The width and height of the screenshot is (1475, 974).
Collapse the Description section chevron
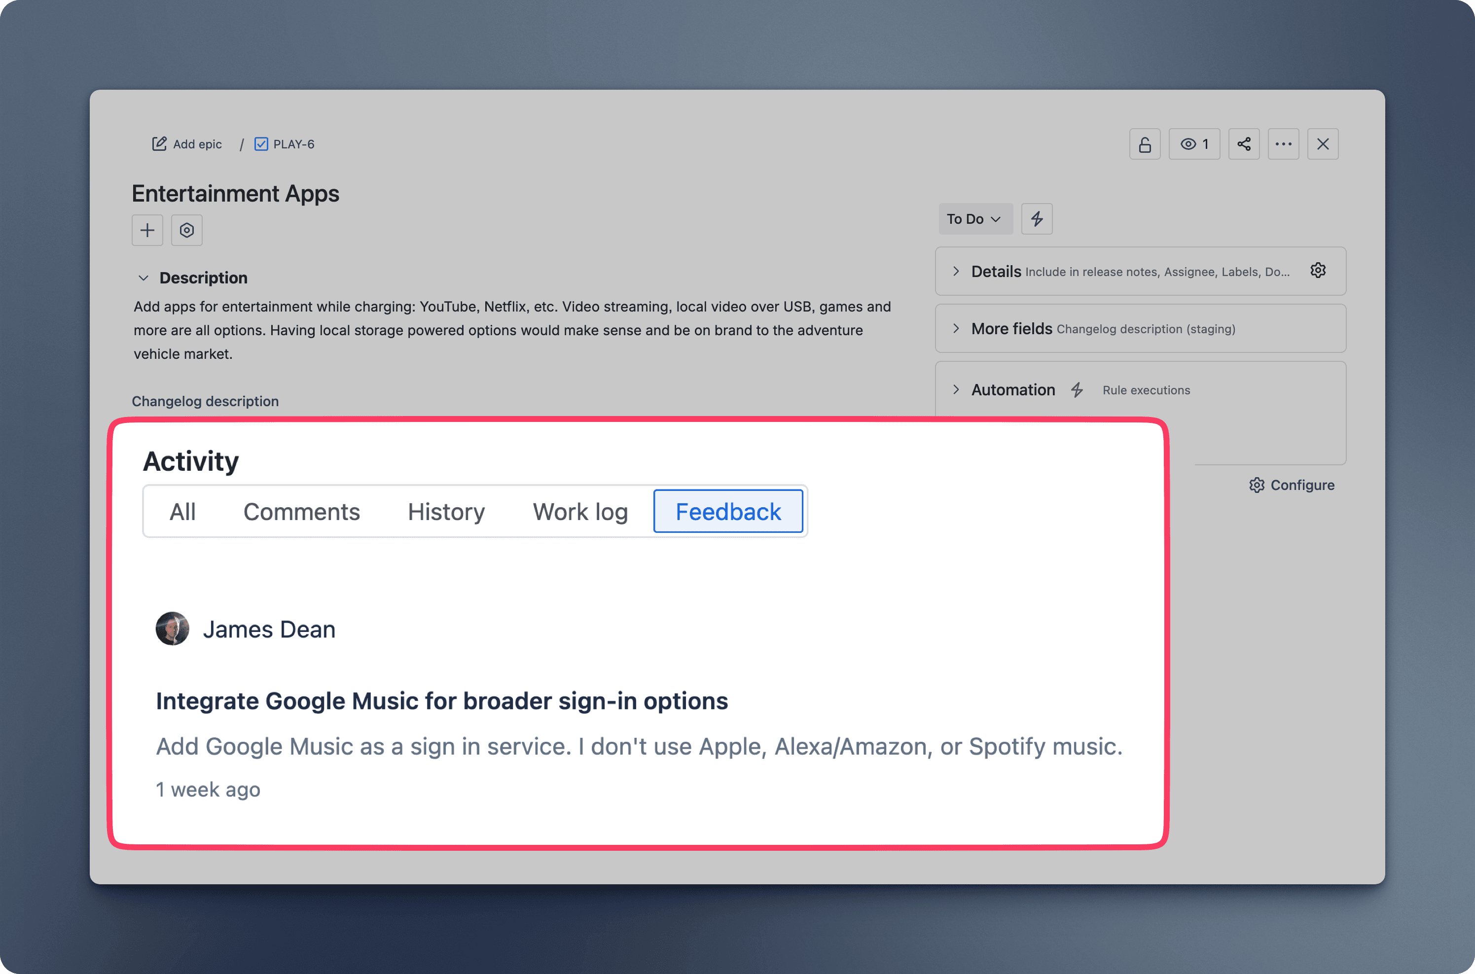[x=144, y=278]
